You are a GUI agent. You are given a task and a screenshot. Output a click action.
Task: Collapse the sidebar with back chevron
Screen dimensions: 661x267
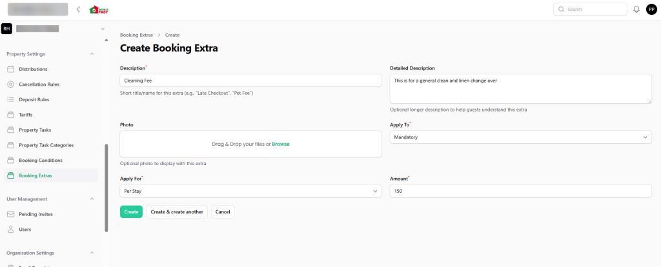click(x=78, y=10)
